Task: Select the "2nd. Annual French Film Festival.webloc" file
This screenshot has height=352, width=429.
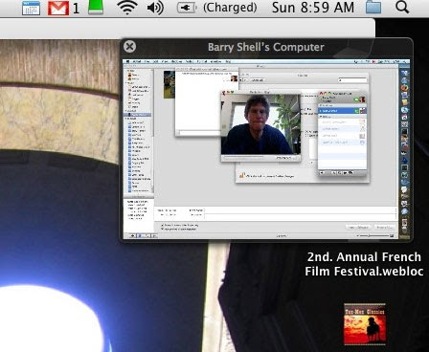Action: coord(364,264)
